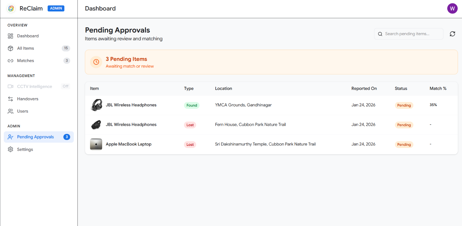Click the ReCaim logo icon
Viewport: 462px width, 226px height.
point(11,9)
